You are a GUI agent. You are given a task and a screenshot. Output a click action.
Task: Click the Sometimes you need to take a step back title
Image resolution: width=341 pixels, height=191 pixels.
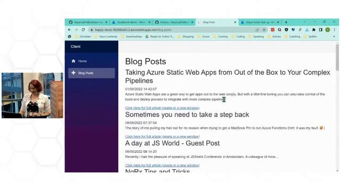click(187, 115)
